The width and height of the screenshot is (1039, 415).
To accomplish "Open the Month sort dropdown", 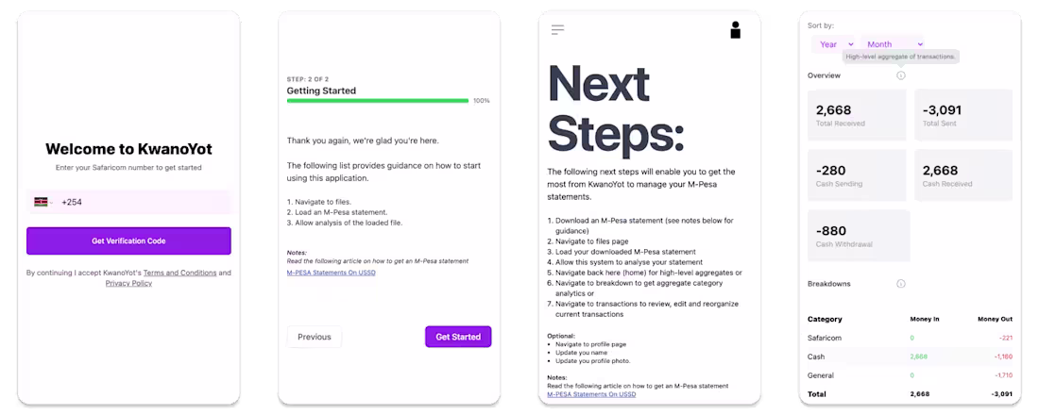I will 893,44.
